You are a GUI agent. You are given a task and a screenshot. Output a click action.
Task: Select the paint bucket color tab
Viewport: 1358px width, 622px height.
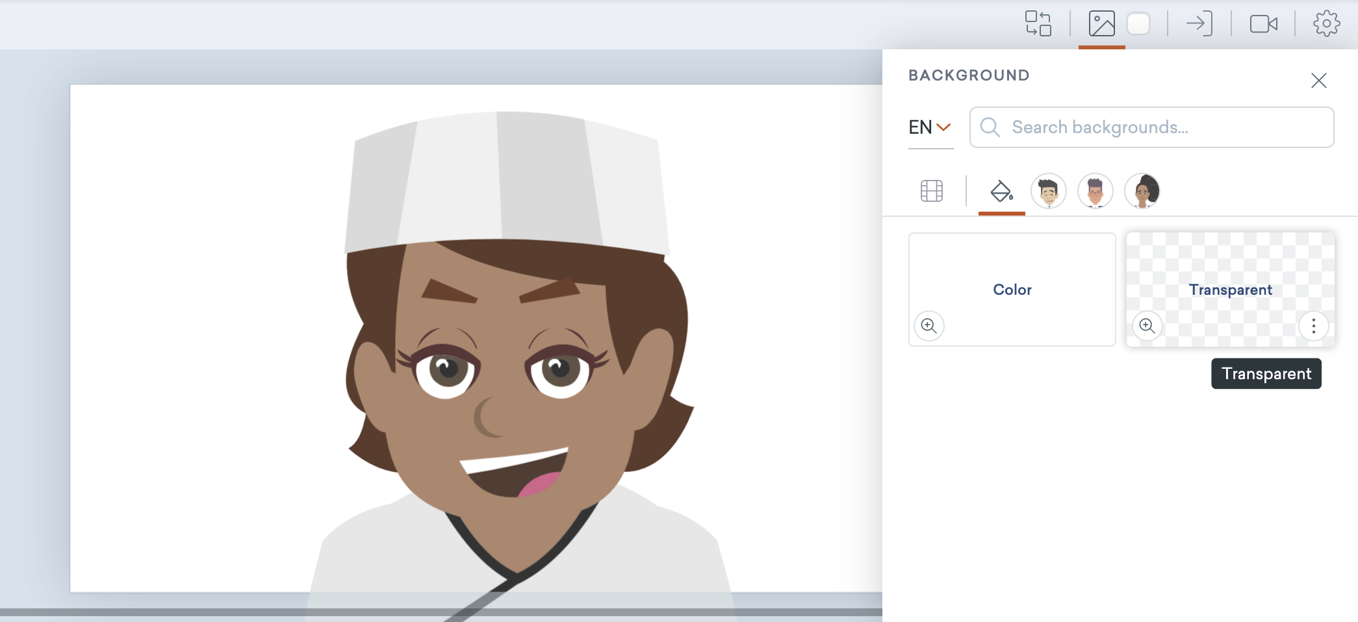point(1001,191)
